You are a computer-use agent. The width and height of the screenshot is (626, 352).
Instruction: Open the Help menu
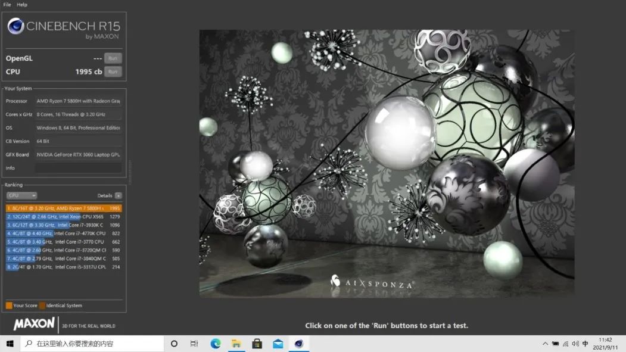pyautogui.click(x=22, y=4)
